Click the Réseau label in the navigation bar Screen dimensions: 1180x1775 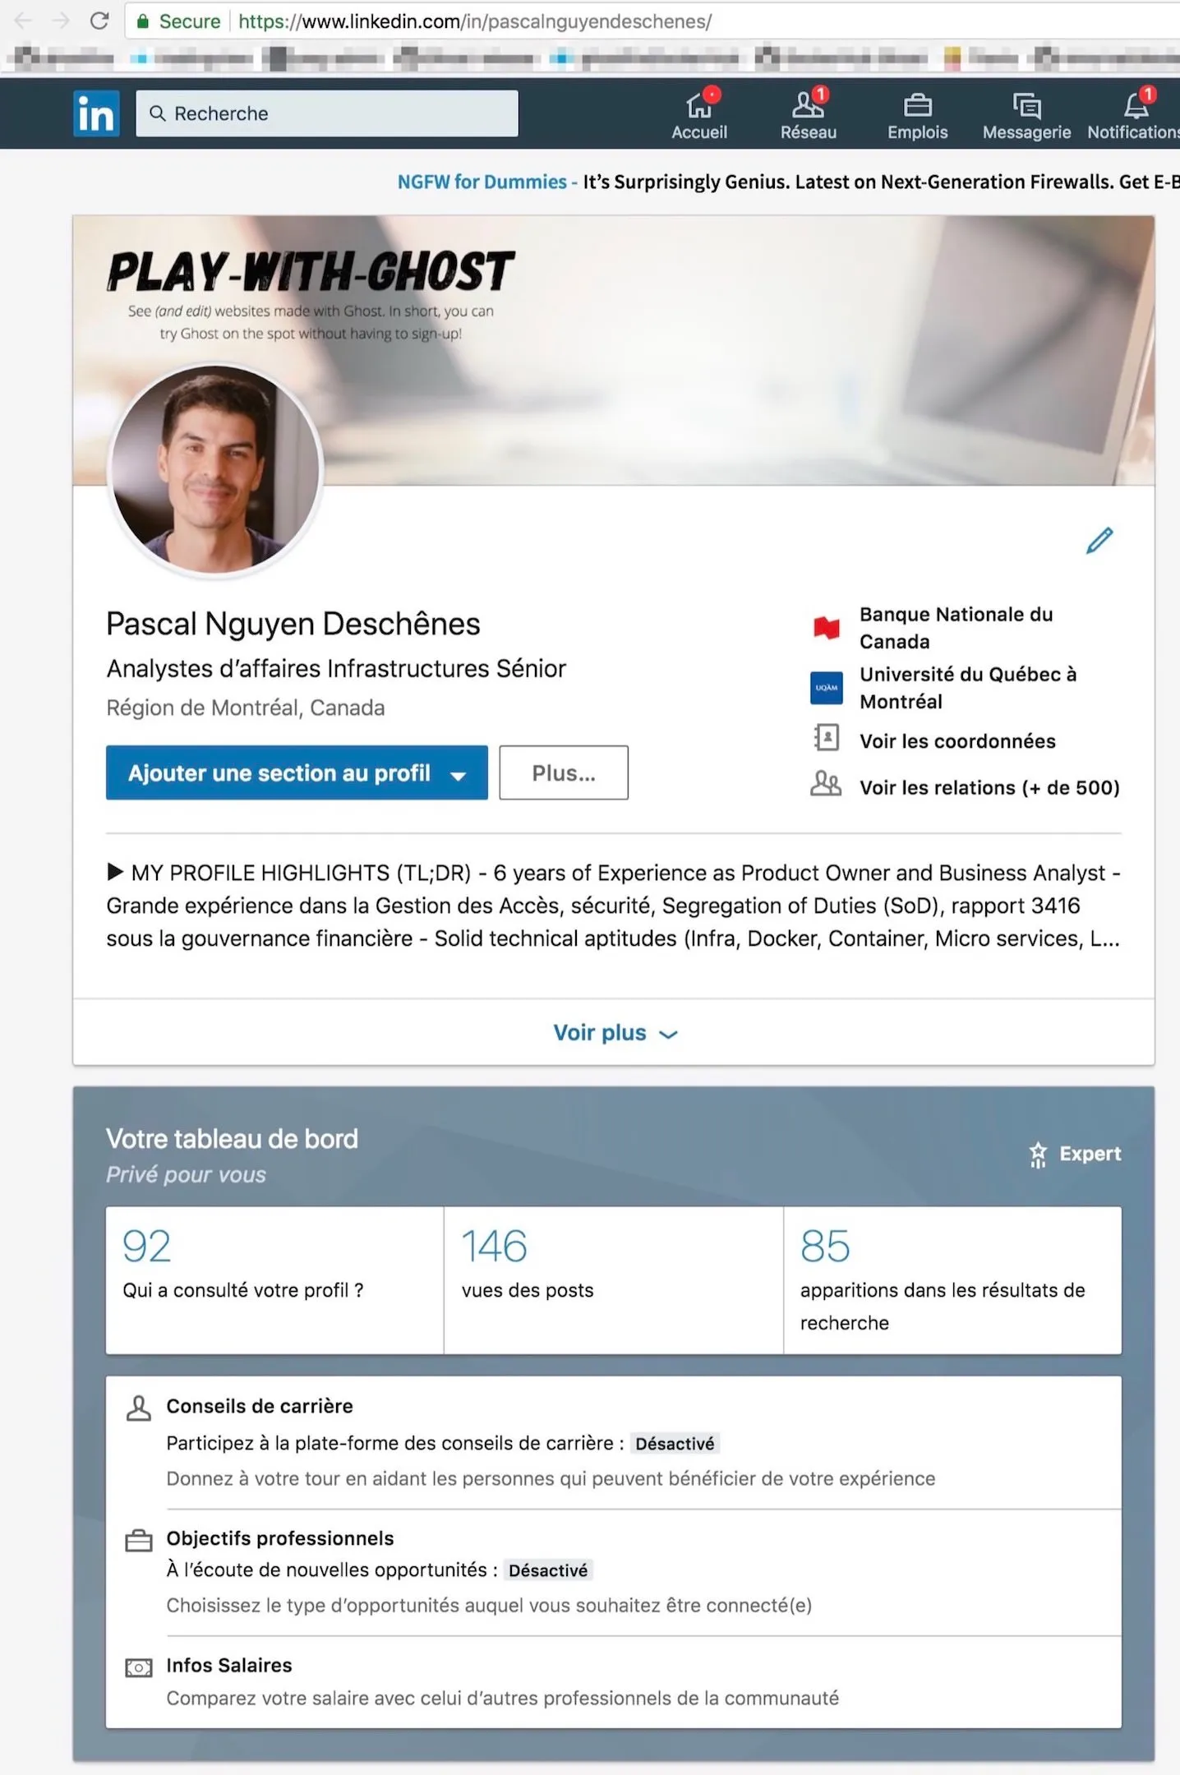(809, 132)
